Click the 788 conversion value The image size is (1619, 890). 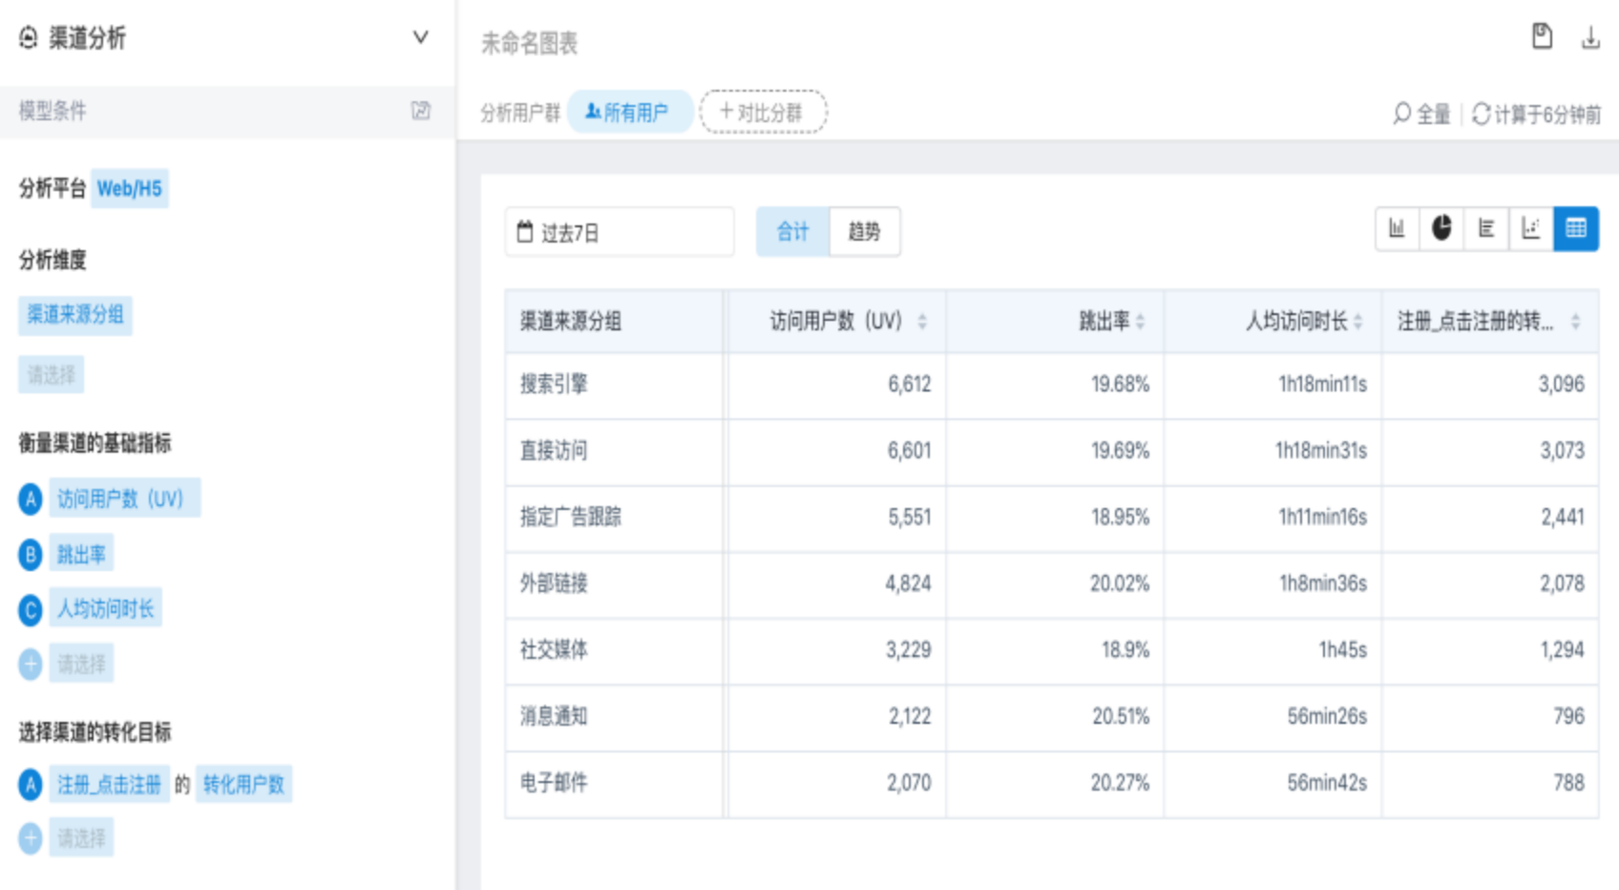pos(1569,783)
